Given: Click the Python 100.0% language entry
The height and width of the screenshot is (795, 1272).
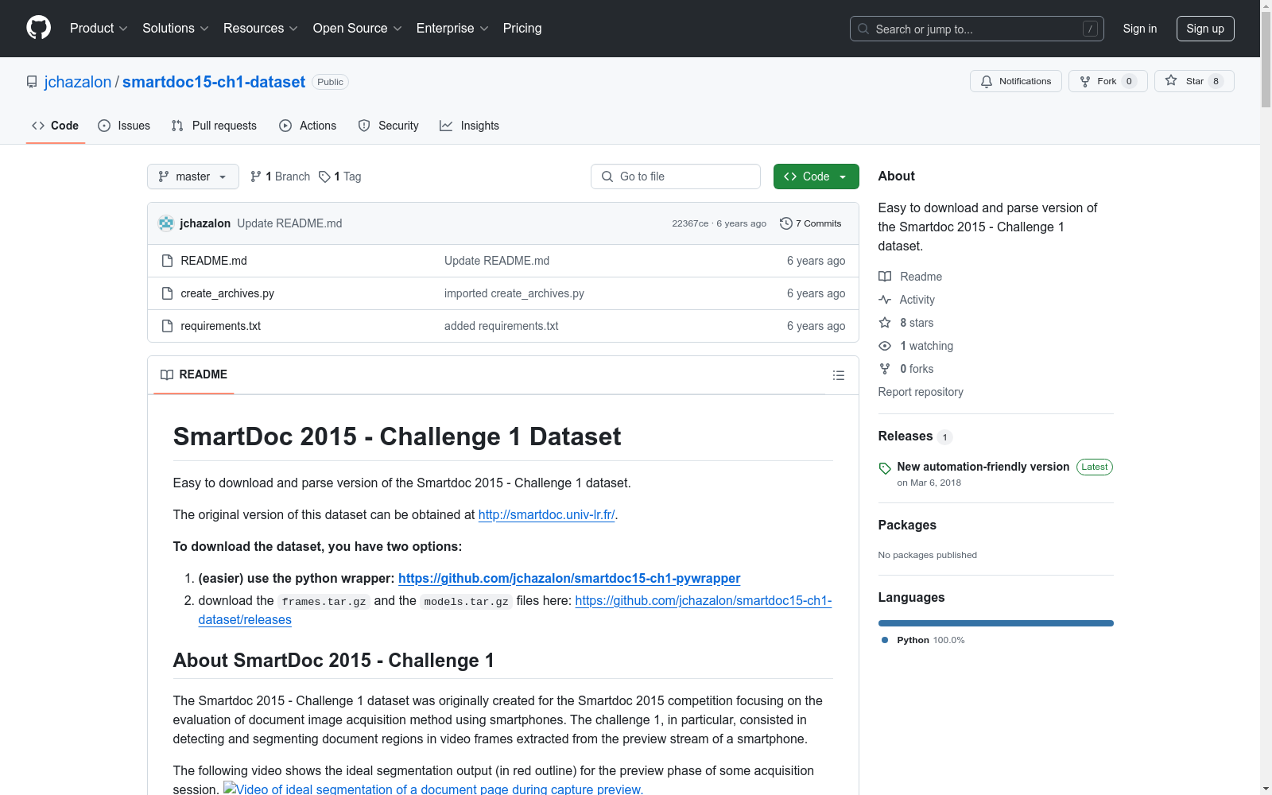Looking at the screenshot, I should (x=923, y=640).
